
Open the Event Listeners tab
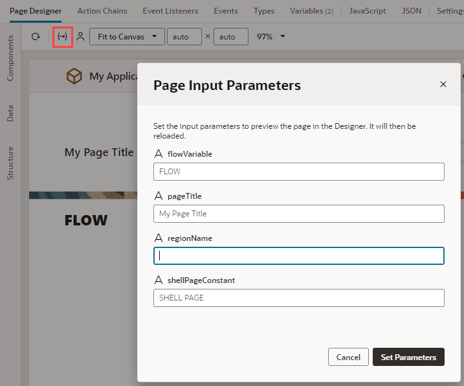coord(170,11)
